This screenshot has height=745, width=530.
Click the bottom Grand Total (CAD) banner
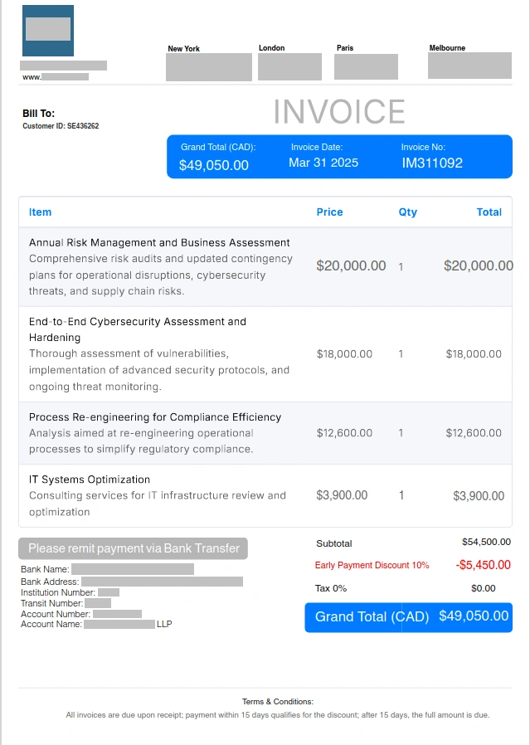[x=408, y=617]
